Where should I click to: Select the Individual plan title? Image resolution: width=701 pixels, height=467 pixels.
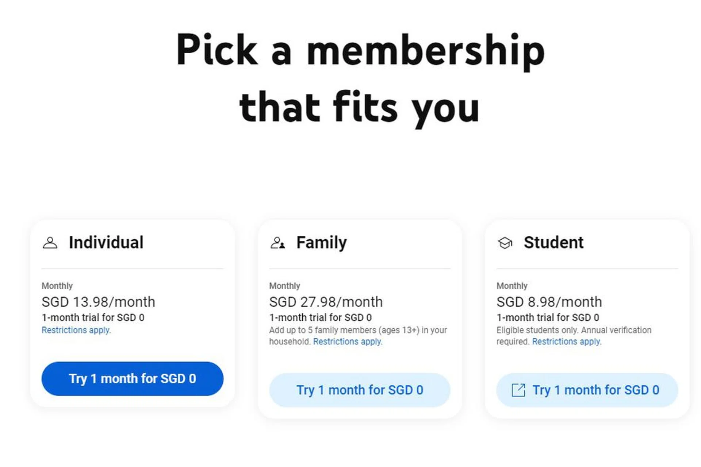(x=106, y=243)
